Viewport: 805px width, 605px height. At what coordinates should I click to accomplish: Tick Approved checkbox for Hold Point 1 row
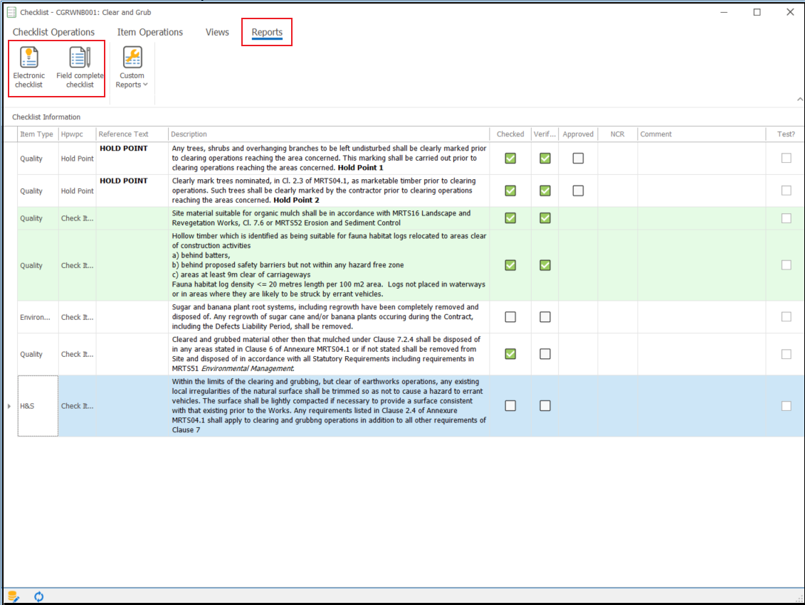578,158
